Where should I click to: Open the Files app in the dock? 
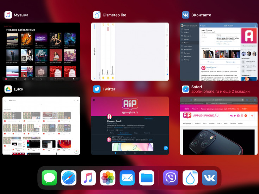[x=147, y=178]
